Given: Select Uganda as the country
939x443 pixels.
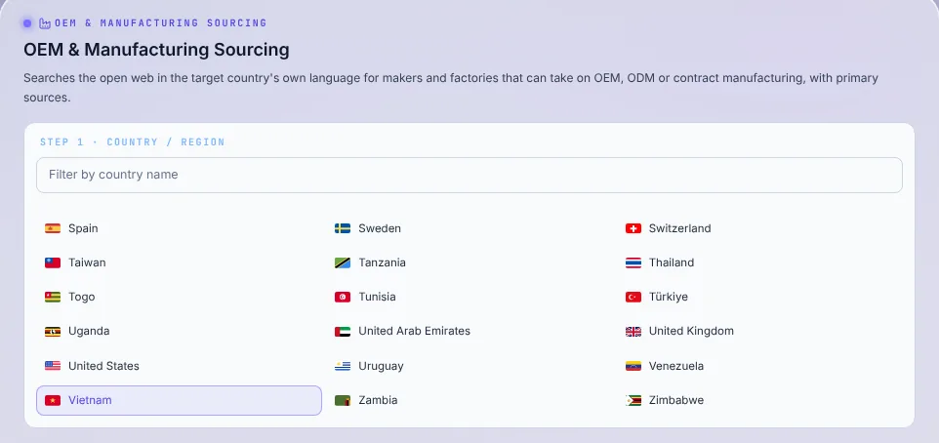Looking at the screenshot, I should [x=179, y=331].
